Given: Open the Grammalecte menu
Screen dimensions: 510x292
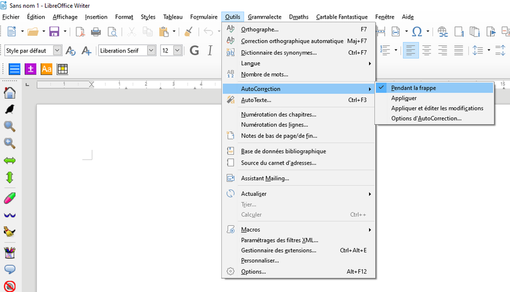Looking at the screenshot, I should click(264, 17).
